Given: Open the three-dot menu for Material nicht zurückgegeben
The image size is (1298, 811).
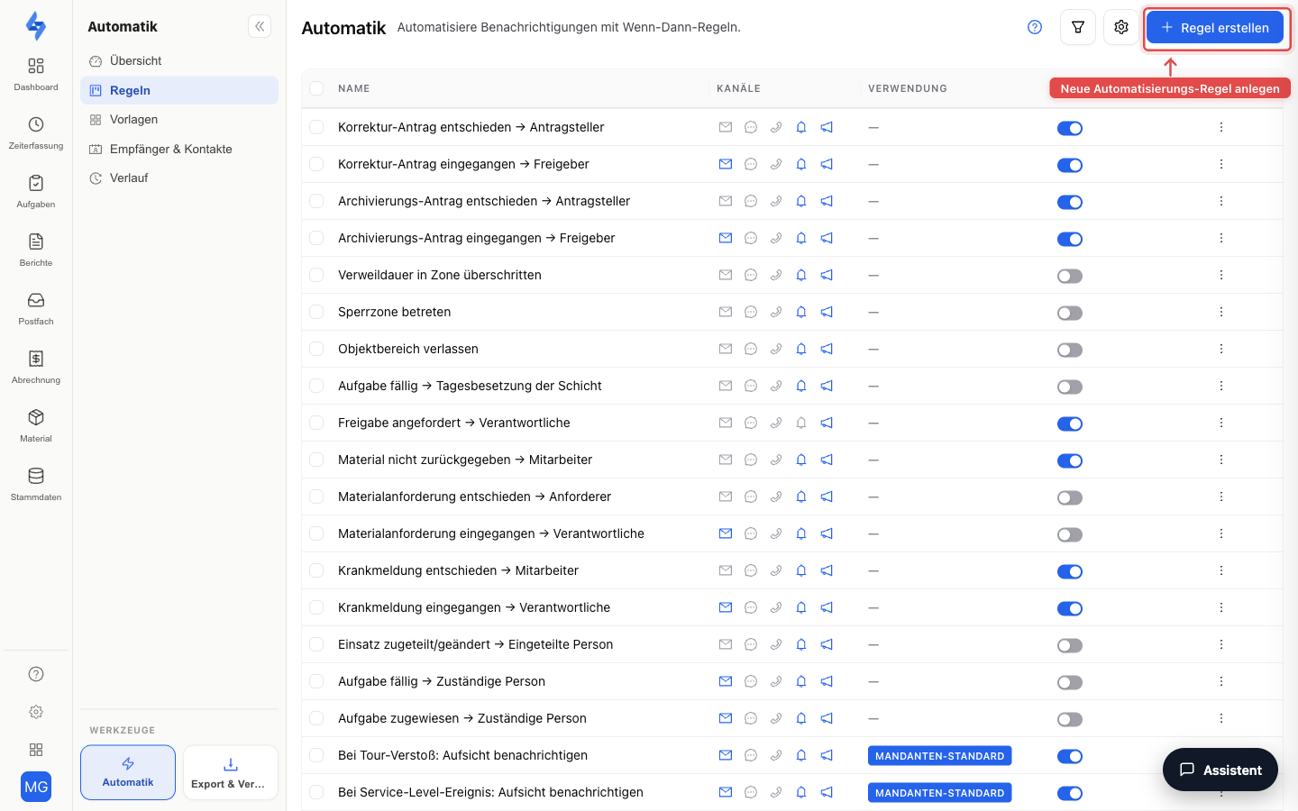Looking at the screenshot, I should point(1221,460).
